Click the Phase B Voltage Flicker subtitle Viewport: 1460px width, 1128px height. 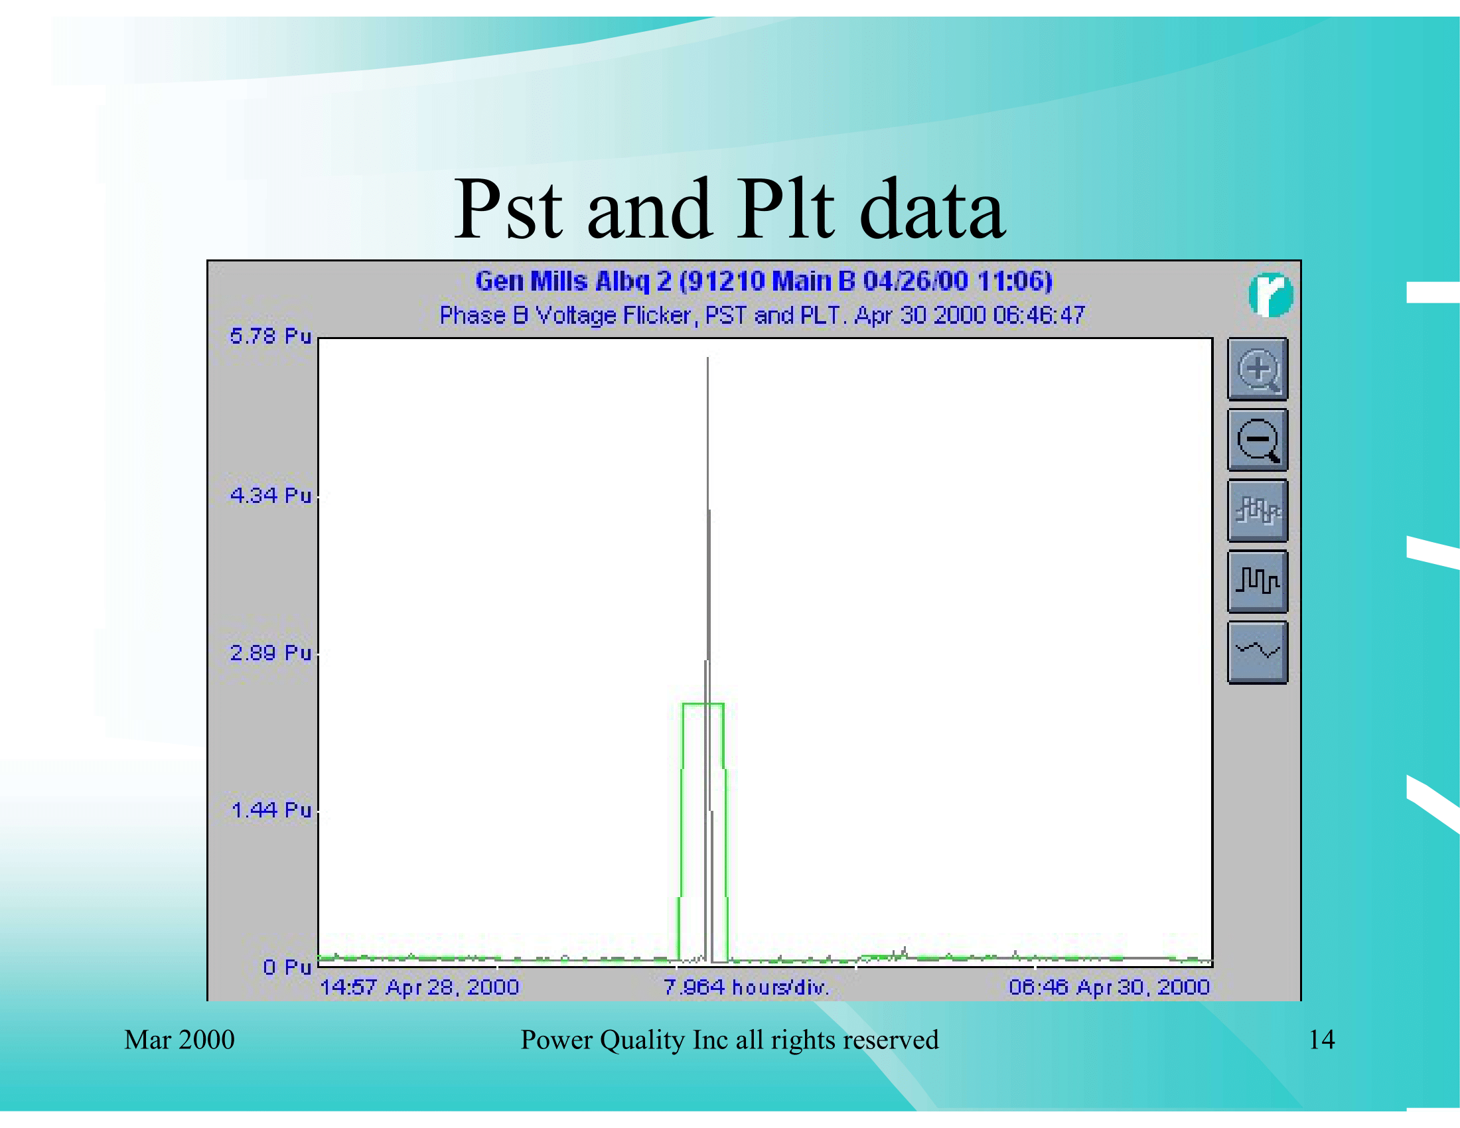762,315
